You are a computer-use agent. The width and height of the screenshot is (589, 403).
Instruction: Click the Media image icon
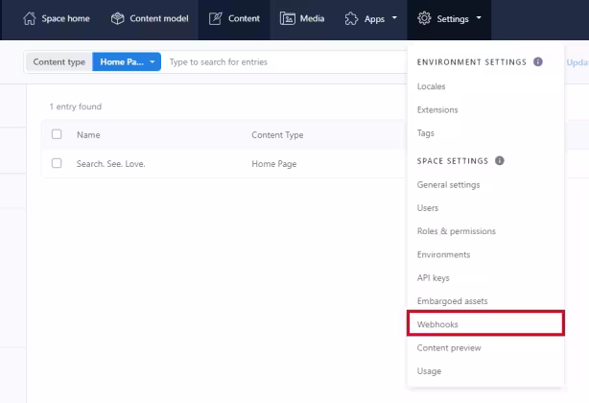tap(288, 18)
